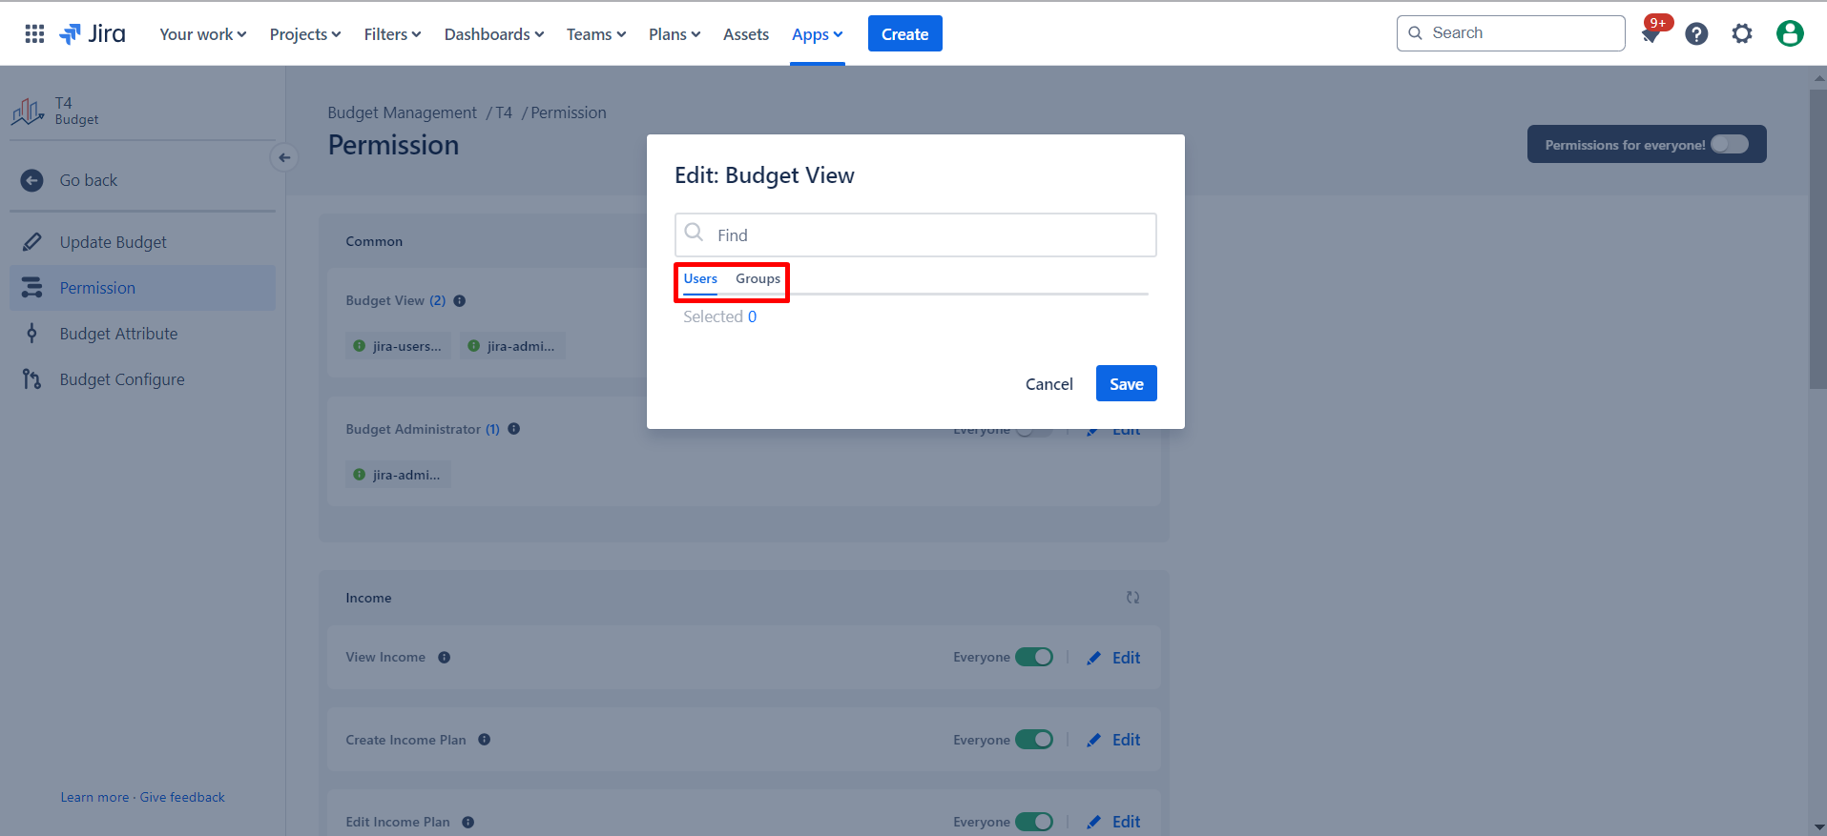Click the jira-admi... chip under Budget View

512,346
